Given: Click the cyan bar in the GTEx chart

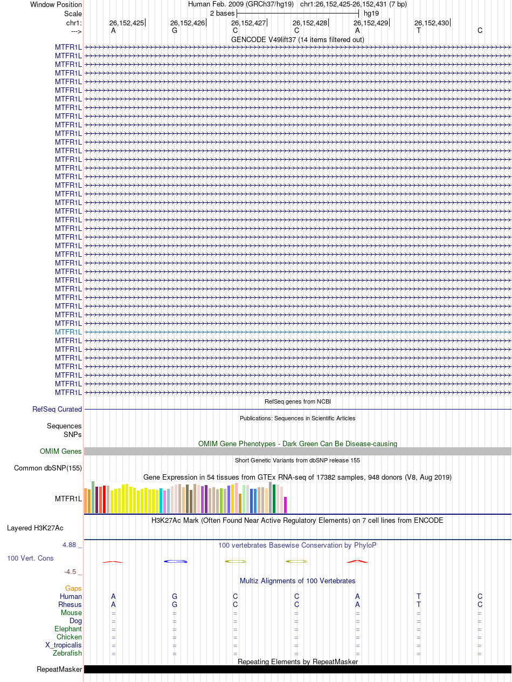Looking at the screenshot, I should [x=161, y=501].
